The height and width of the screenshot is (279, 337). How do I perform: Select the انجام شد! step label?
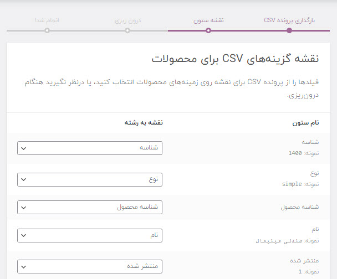point(47,20)
